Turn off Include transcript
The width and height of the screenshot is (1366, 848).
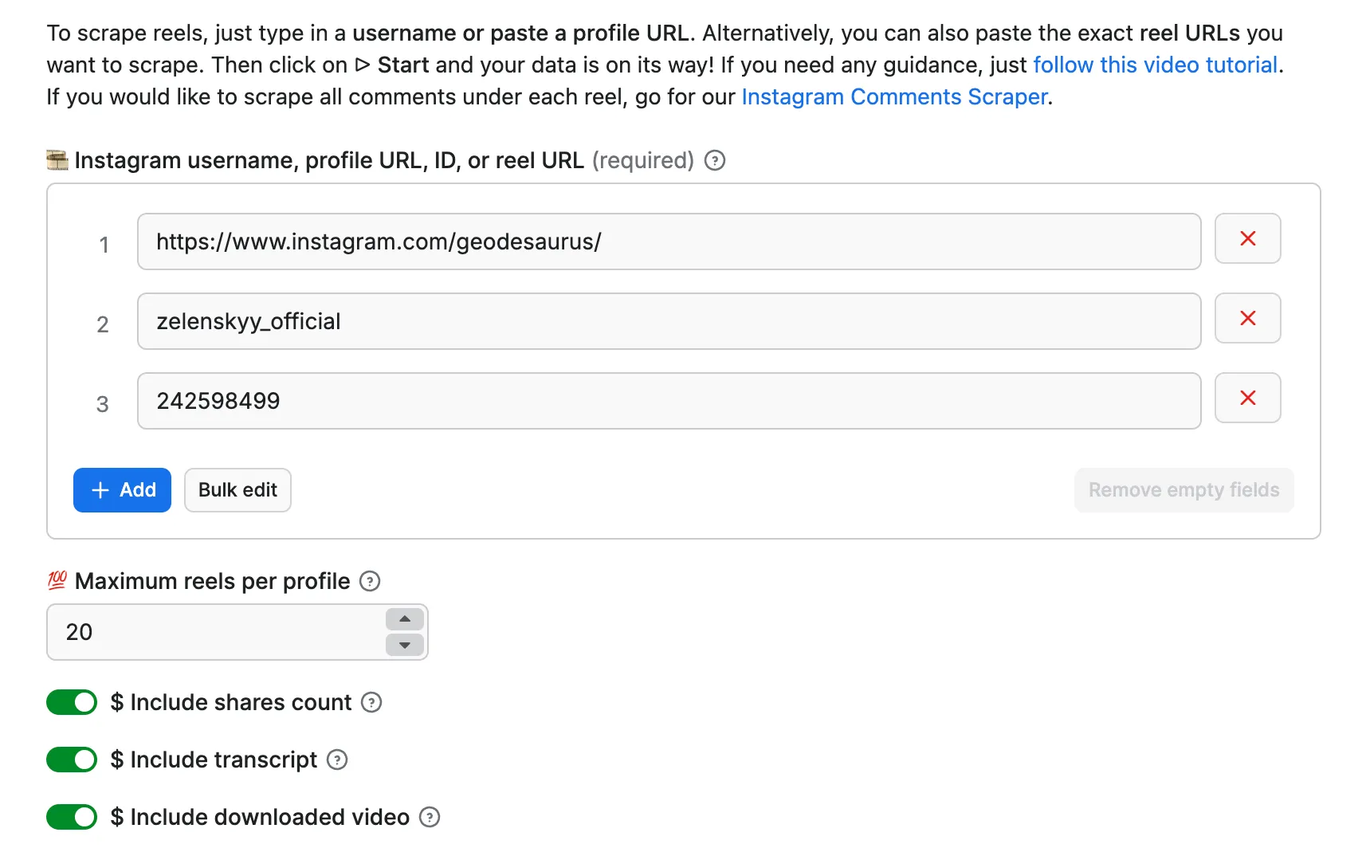coord(71,760)
